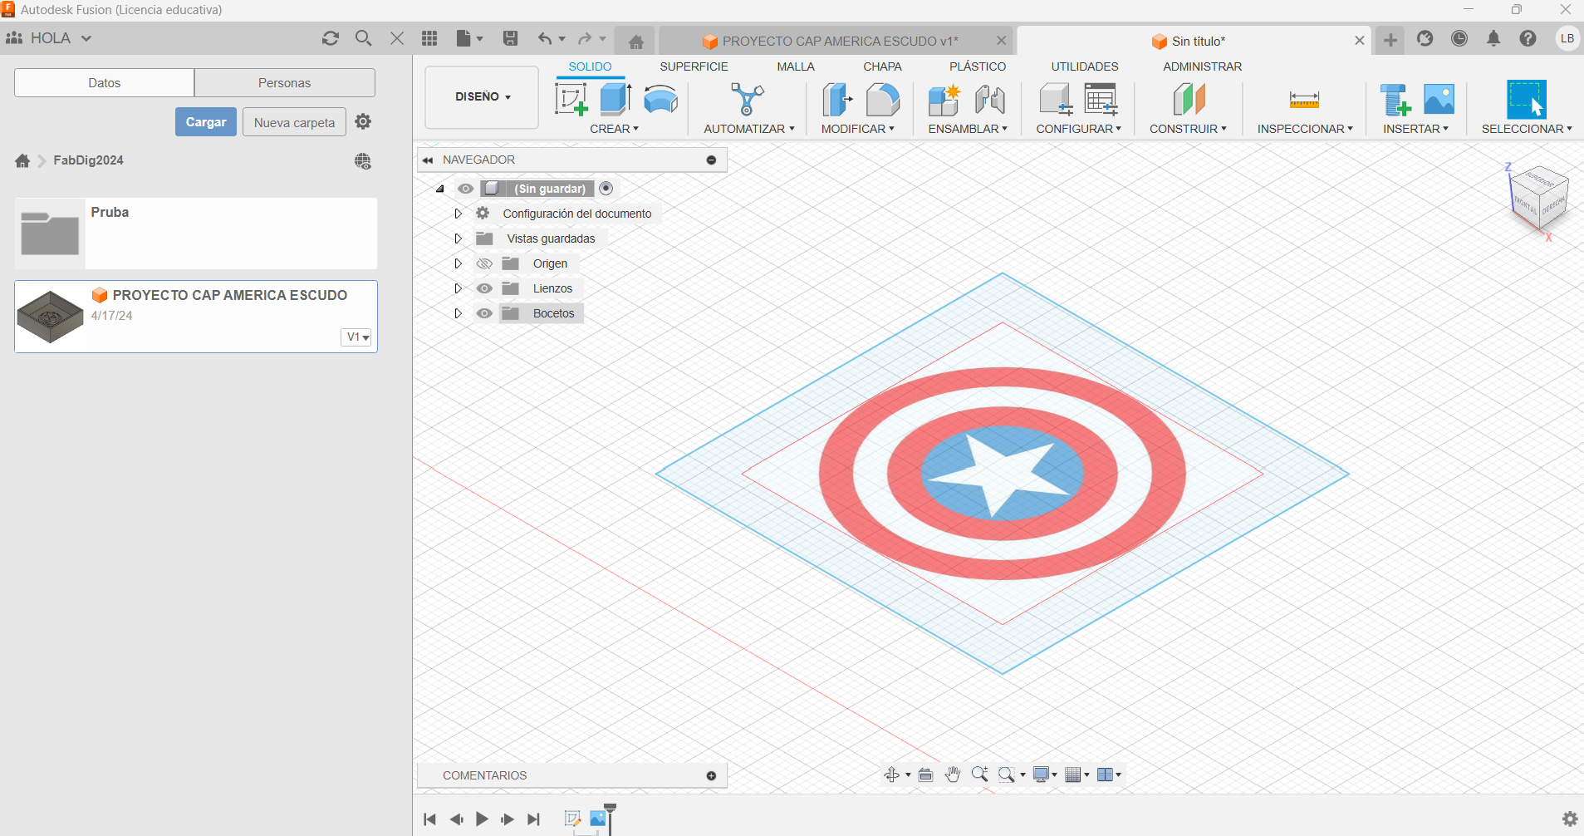Click the Insert Derive bolt icon

(x=1395, y=99)
